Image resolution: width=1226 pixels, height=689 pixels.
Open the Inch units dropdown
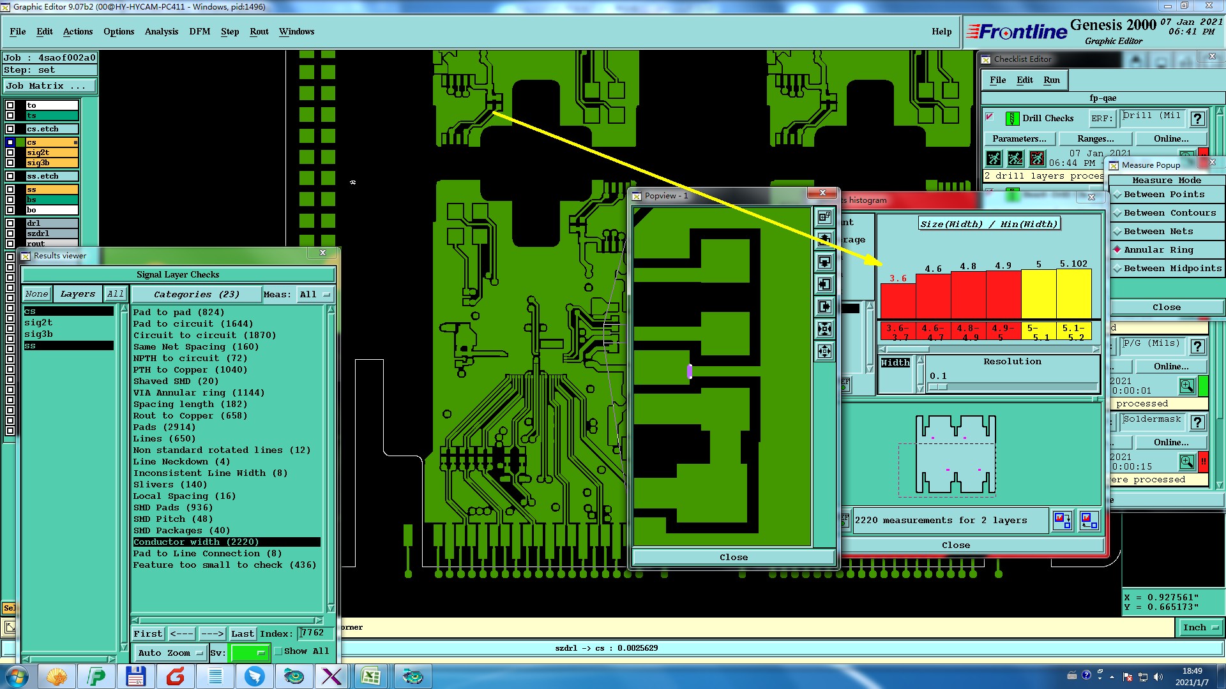point(1200,628)
